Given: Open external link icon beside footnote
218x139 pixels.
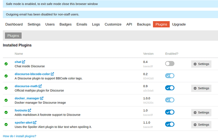Looking at the screenshot, I should [29, 110].
